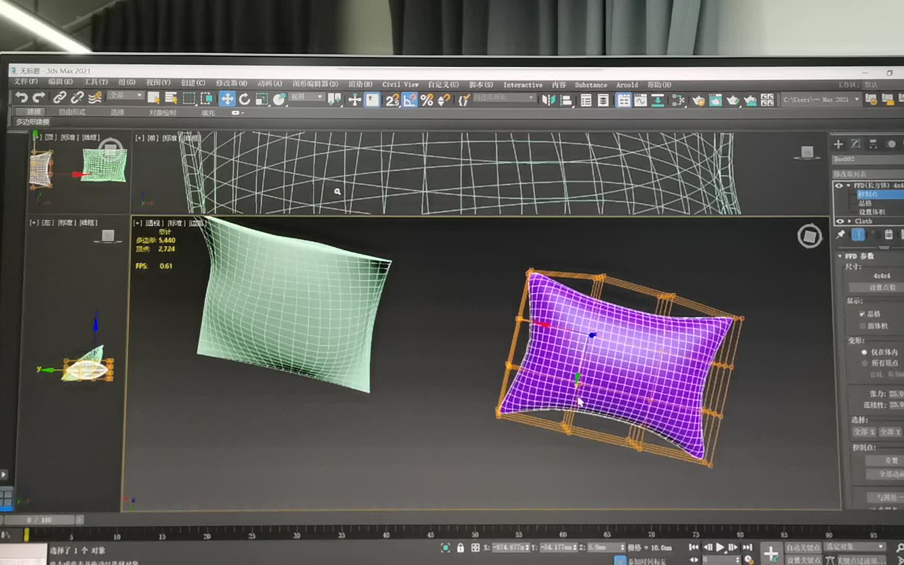The height and width of the screenshot is (565, 904).
Task: Hide the FFD modifier with eye icon
Action: point(839,186)
